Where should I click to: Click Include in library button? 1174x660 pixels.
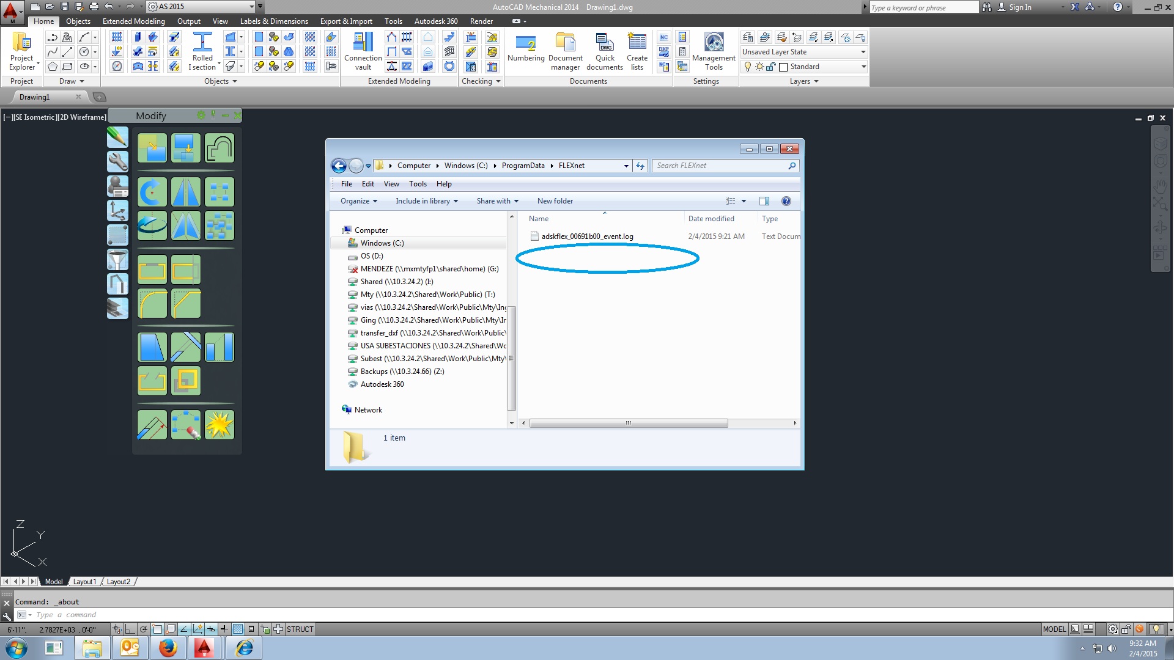426,201
